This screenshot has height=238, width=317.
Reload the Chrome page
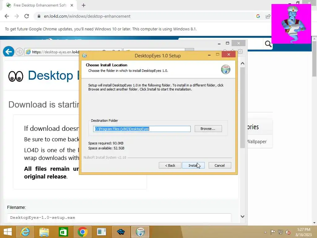[27, 16]
